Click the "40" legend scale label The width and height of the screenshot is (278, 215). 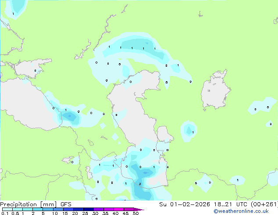[x=115, y=213]
